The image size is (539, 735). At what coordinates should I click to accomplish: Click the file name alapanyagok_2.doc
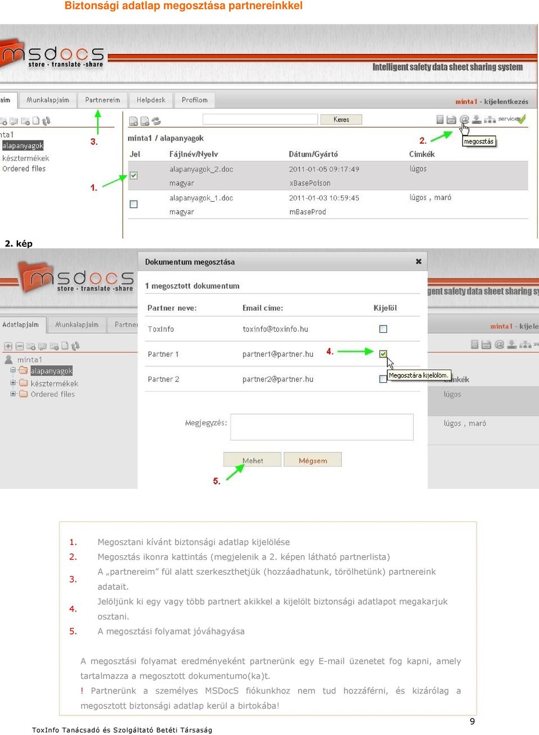201,169
